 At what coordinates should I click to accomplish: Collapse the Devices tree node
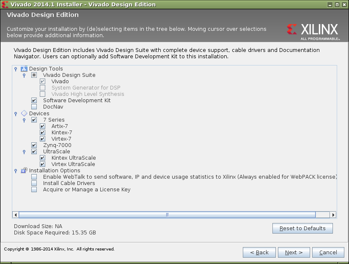click(x=16, y=114)
